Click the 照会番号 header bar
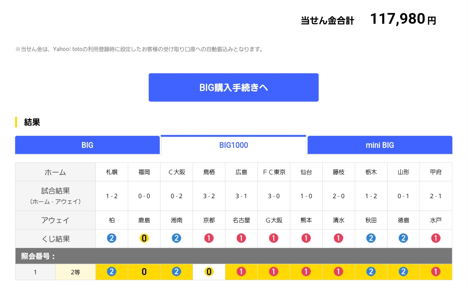 233,256
